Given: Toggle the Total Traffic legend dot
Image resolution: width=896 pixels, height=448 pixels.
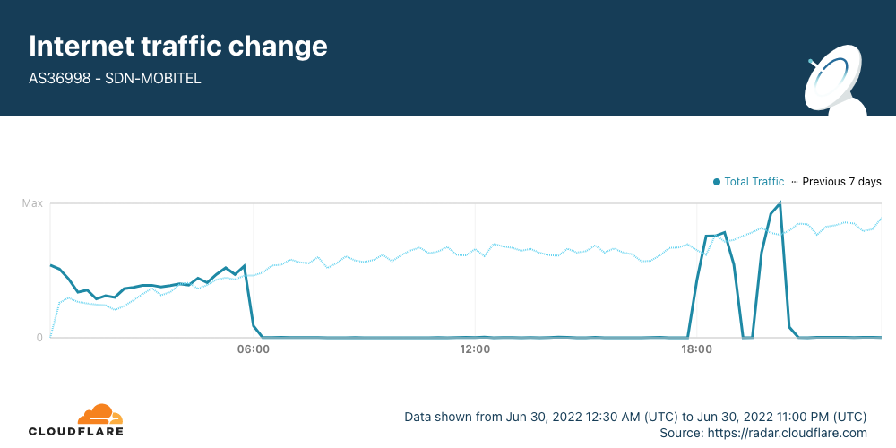Looking at the screenshot, I should click(x=717, y=182).
